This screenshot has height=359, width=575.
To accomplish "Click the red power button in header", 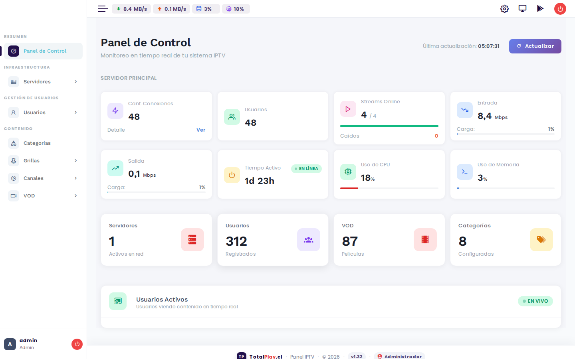I will coord(560,9).
